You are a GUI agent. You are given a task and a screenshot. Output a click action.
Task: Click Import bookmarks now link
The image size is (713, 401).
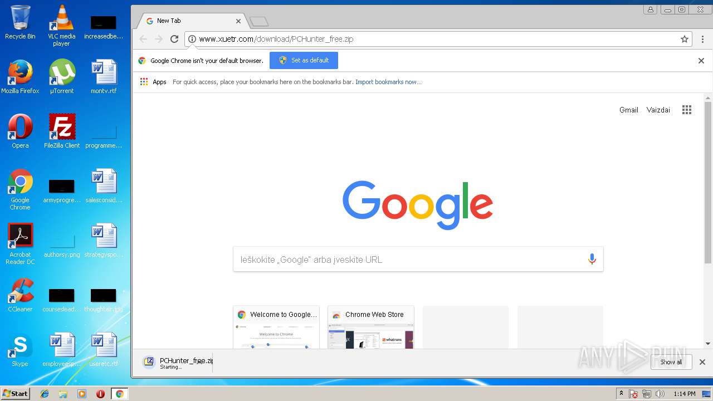click(x=388, y=82)
